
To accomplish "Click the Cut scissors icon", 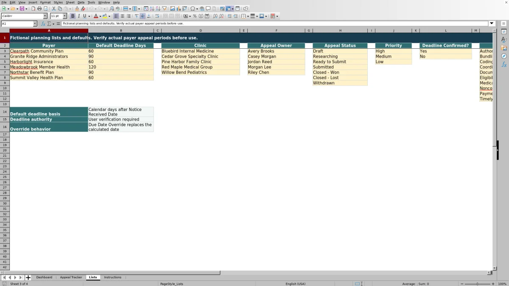I will (53, 8).
